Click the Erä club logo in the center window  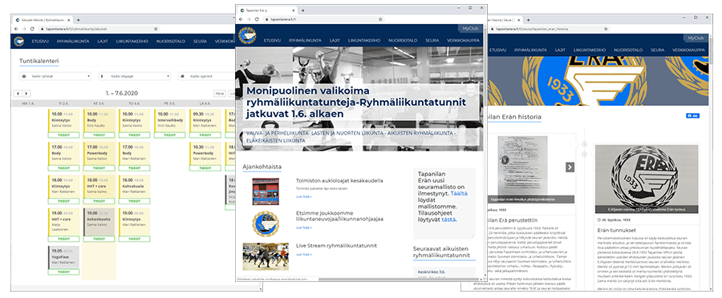click(x=247, y=35)
